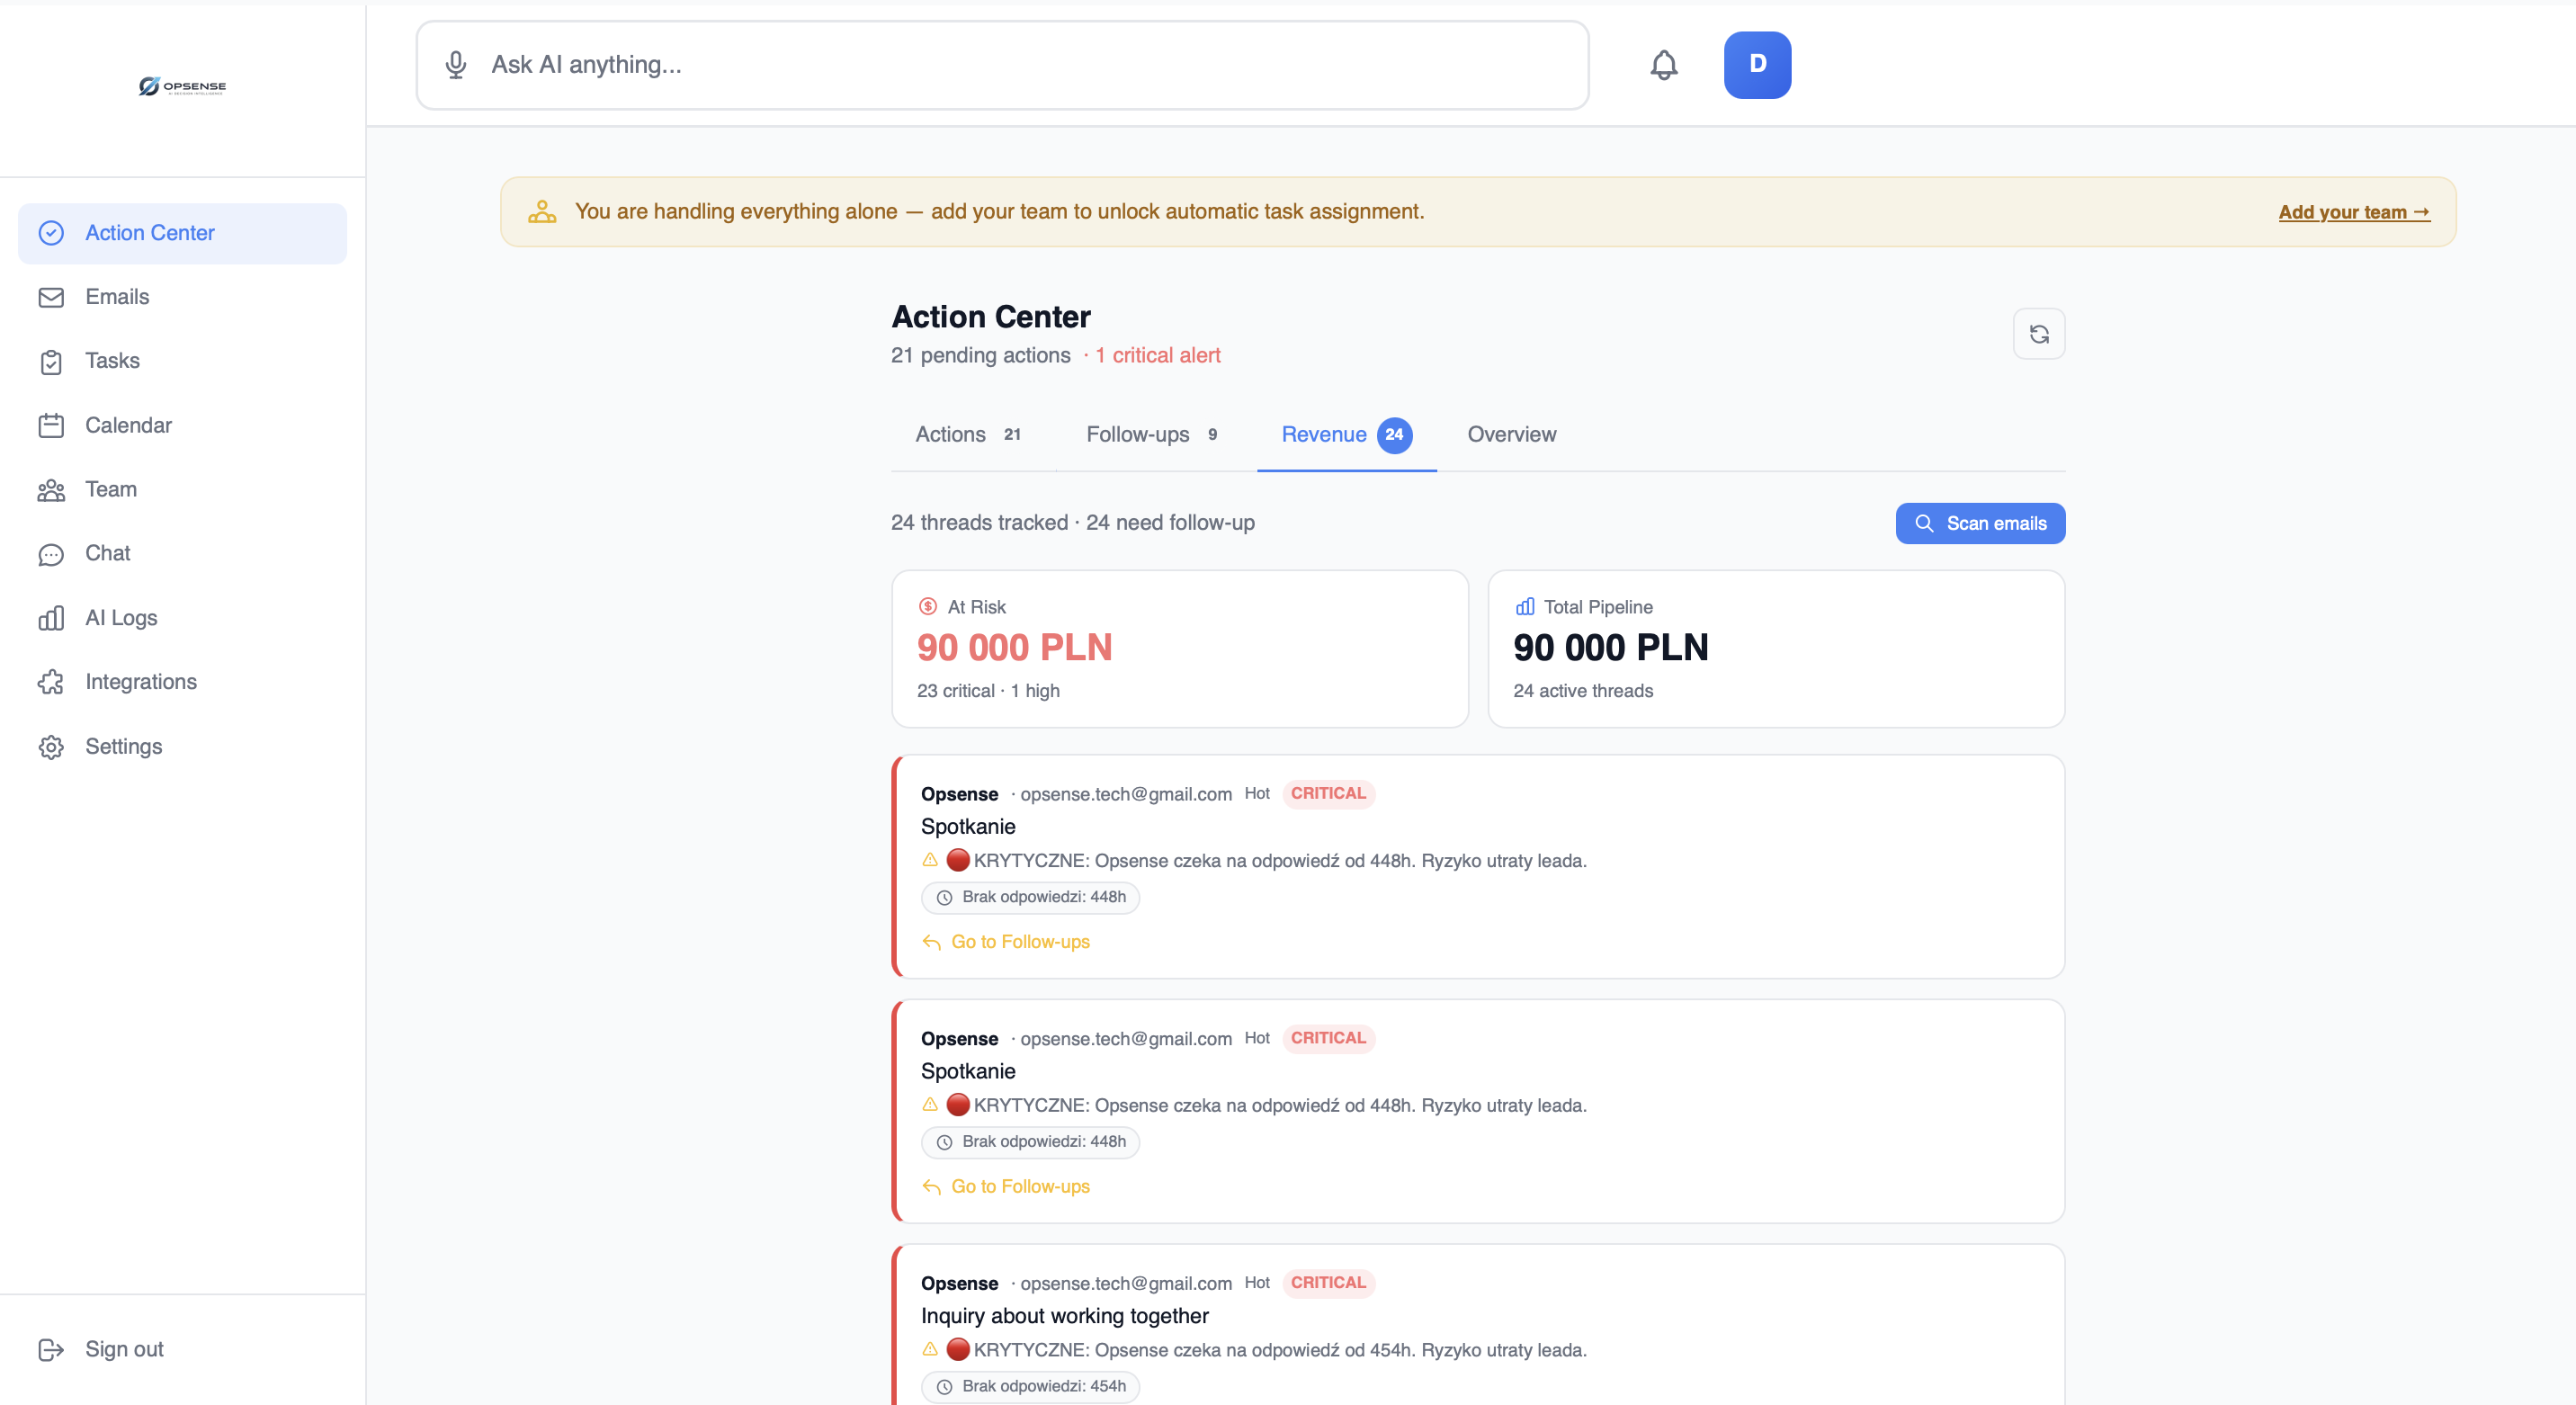2576x1405 pixels.
Task: Open AI Logs page
Action: point(121,618)
